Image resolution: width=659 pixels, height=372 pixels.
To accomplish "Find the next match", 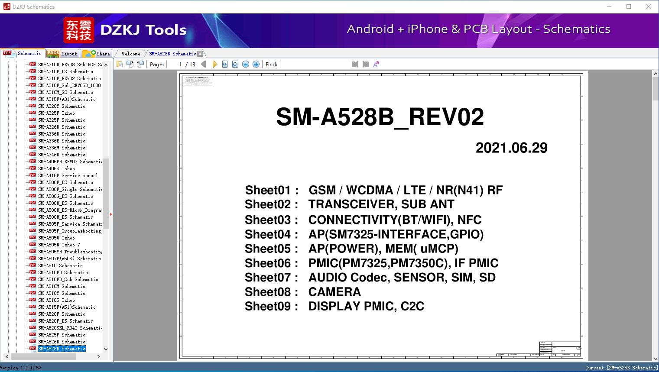I will click(x=366, y=64).
